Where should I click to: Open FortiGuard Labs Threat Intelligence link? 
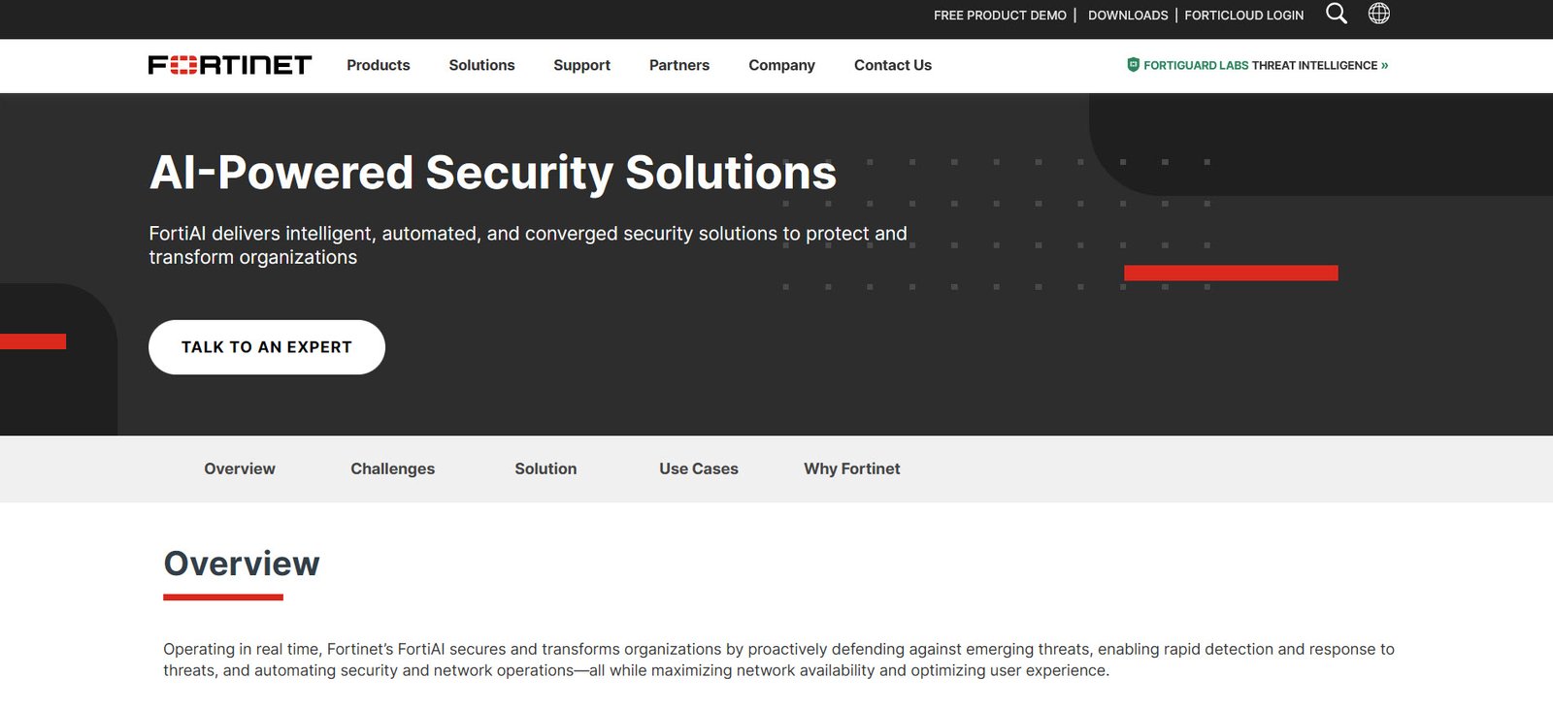pyautogui.click(x=1266, y=65)
